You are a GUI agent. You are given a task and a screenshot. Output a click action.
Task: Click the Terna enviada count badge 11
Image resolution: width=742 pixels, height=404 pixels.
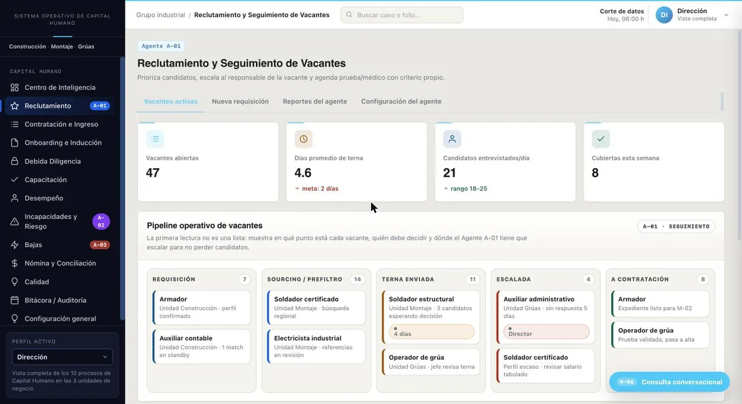click(473, 279)
